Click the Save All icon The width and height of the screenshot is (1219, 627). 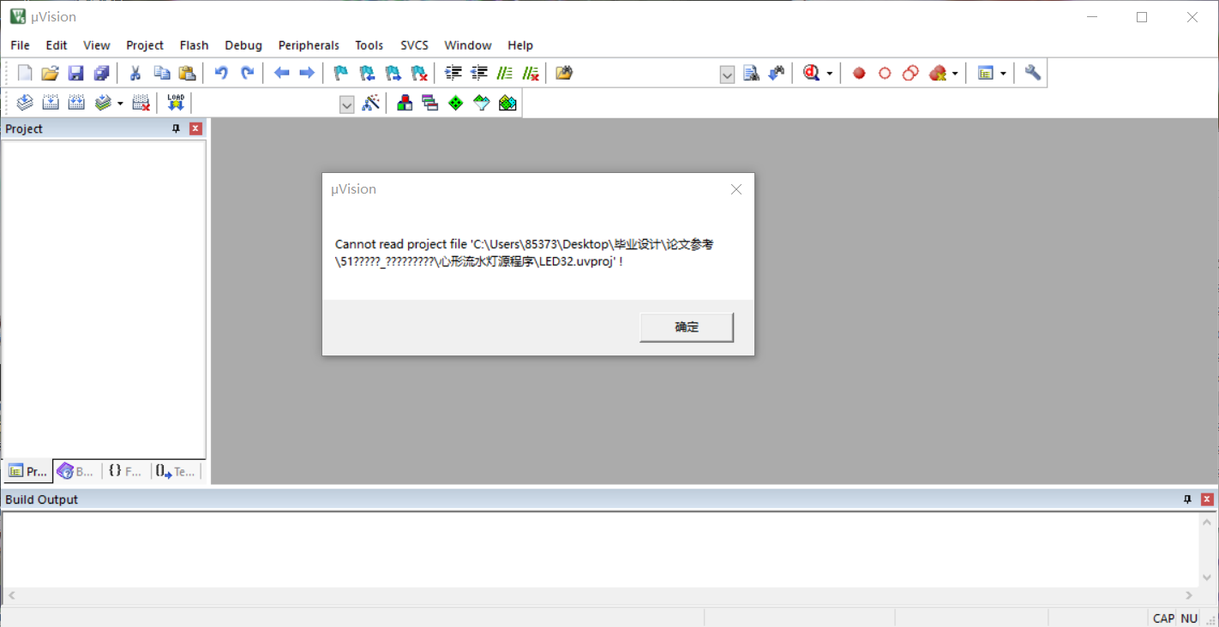[x=101, y=73]
